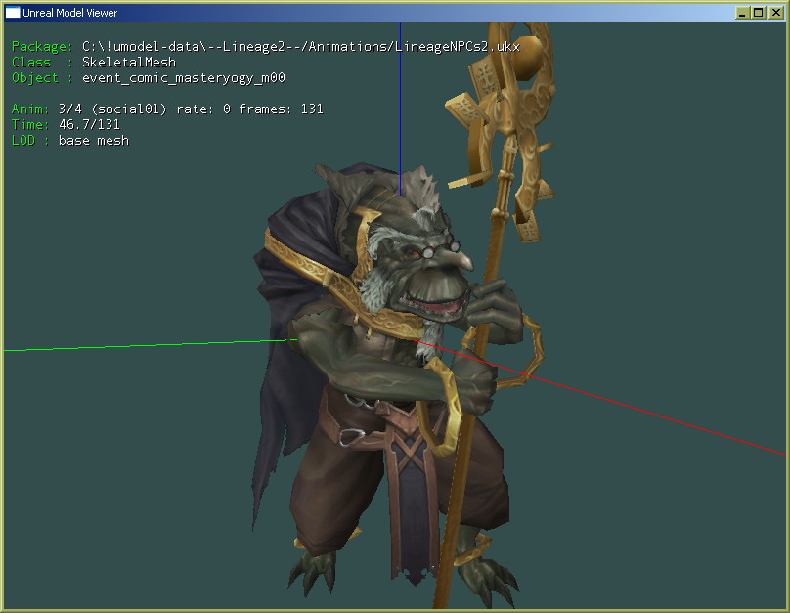Maximize the Unreal Model Viewer window
Viewport: 790px width, 613px height.
point(759,13)
